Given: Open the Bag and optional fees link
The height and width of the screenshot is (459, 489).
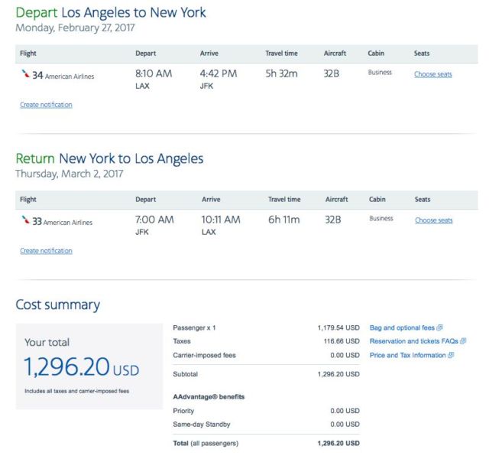Looking at the screenshot, I should 402,328.
